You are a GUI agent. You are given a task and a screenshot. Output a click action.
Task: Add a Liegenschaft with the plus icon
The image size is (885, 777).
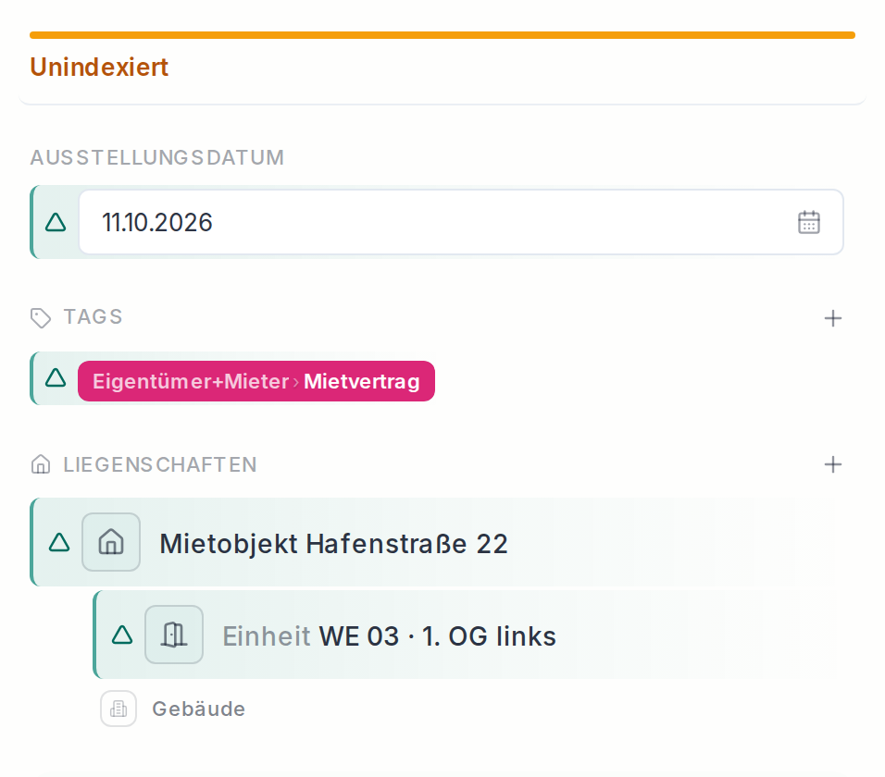[x=832, y=464]
